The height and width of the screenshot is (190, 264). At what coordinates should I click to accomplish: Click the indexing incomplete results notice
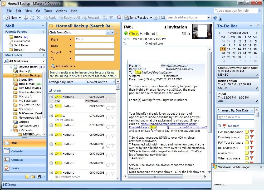[84, 74]
